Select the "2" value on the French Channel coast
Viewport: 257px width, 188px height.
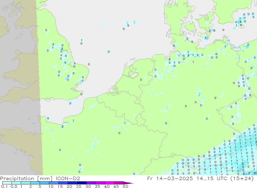62,126
